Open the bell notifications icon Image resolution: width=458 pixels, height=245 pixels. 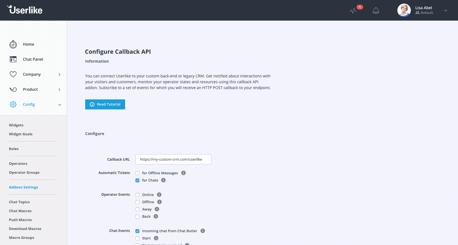click(376, 11)
